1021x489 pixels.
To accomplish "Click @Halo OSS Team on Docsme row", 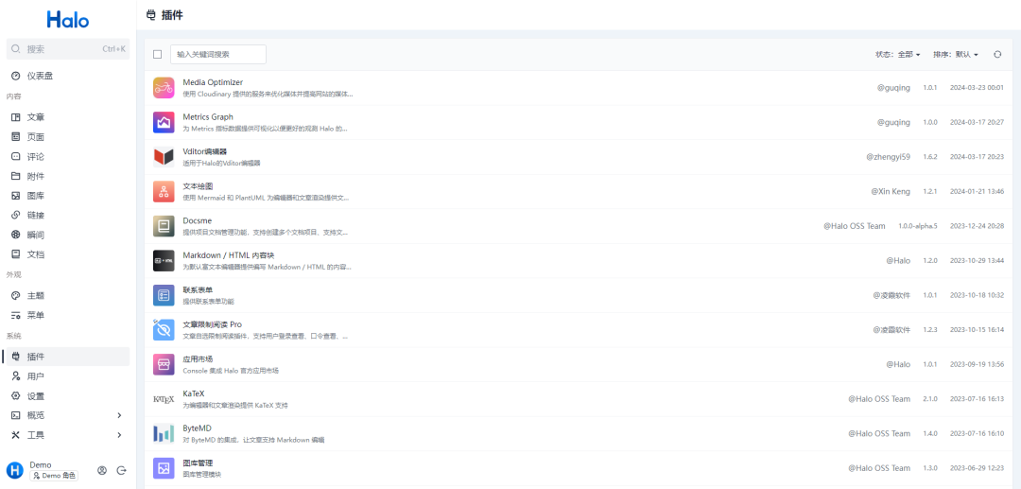I will coord(855,226).
